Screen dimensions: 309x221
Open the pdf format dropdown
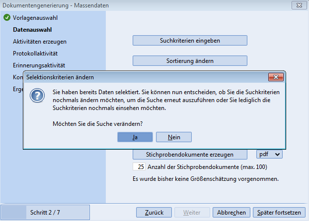coord(270,154)
